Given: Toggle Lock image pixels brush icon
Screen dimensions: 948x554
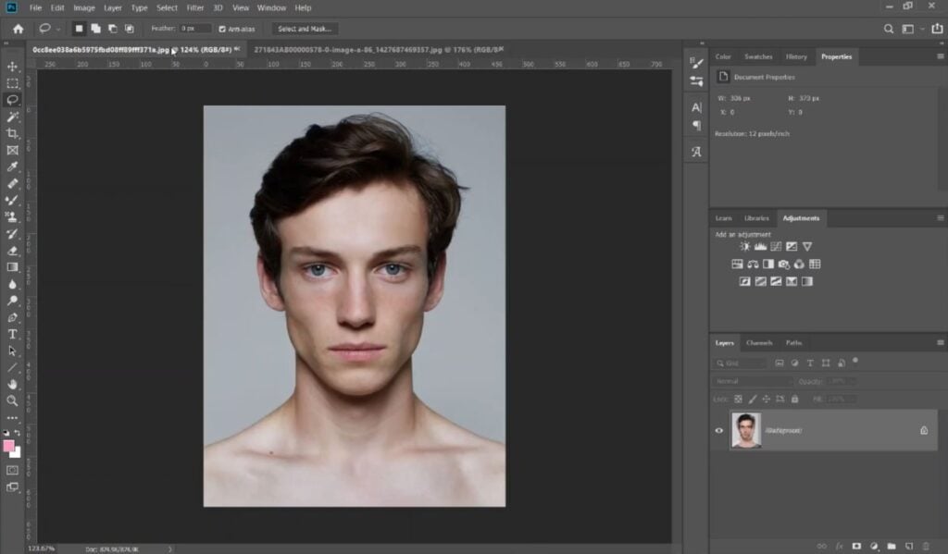Looking at the screenshot, I should click(753, 400).
